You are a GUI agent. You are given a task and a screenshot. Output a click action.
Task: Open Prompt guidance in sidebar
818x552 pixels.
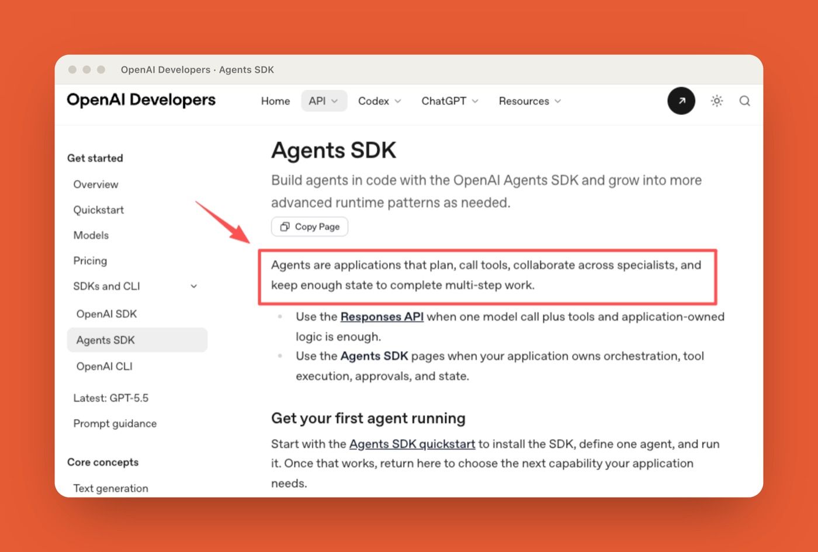[115, 424]
